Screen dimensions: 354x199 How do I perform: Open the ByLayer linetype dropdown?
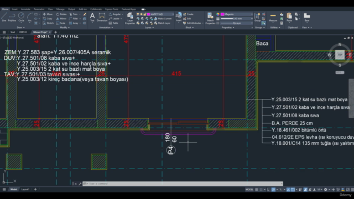(237, 23)
